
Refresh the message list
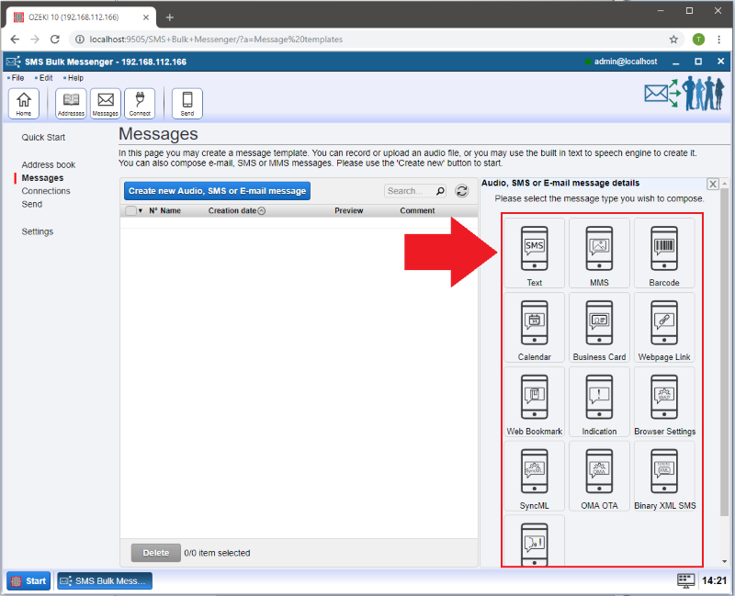point(462,191)
